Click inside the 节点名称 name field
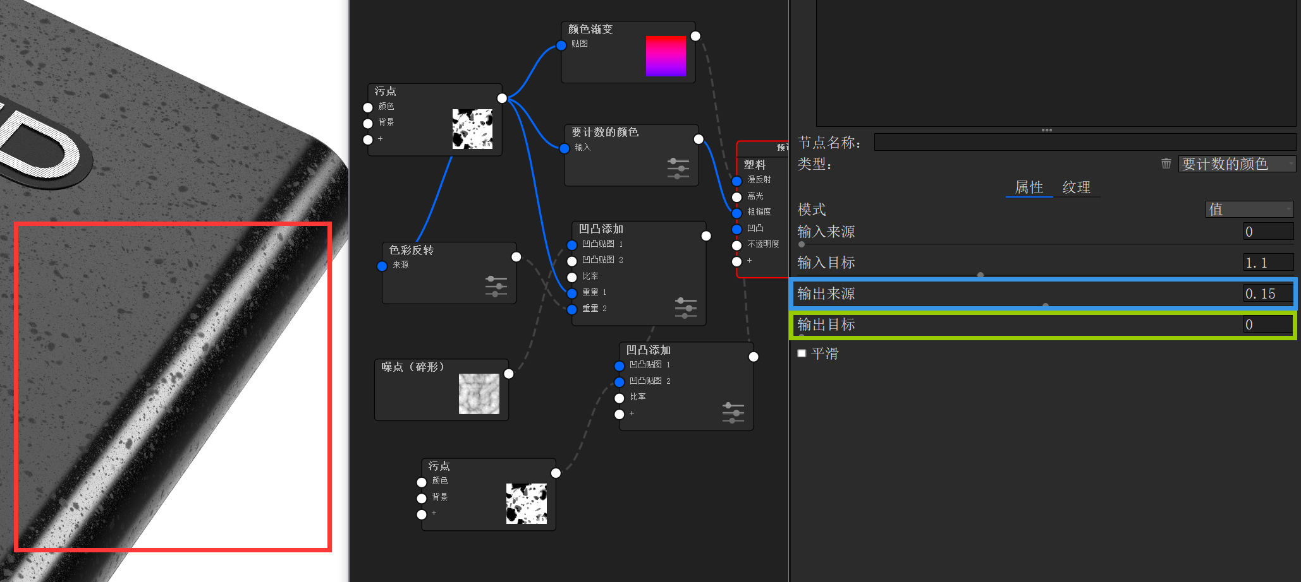 (x=1085, y=142)
